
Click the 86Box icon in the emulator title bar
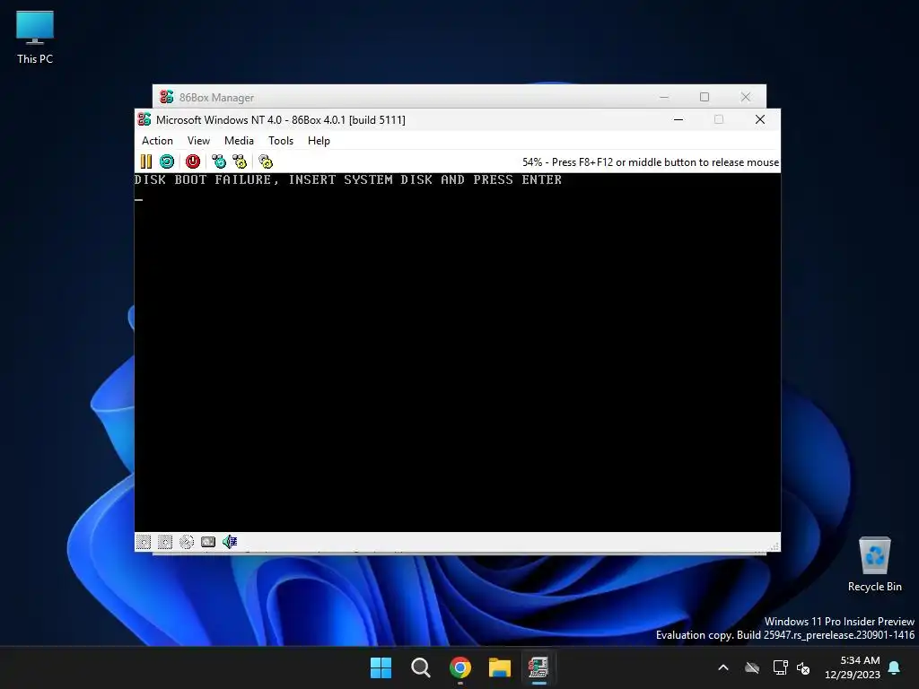[x=144, y=119]
